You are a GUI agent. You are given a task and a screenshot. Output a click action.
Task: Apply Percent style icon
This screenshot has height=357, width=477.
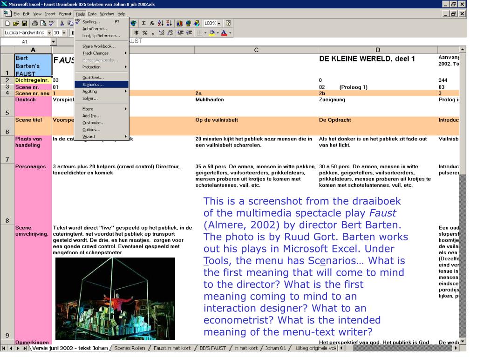point(145,33)
